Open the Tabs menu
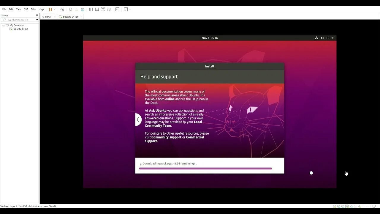The image size is (380, 214). 33,9
